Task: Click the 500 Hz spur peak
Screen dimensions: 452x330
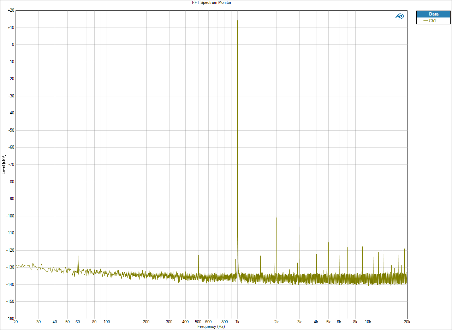Action: [198, 255]
